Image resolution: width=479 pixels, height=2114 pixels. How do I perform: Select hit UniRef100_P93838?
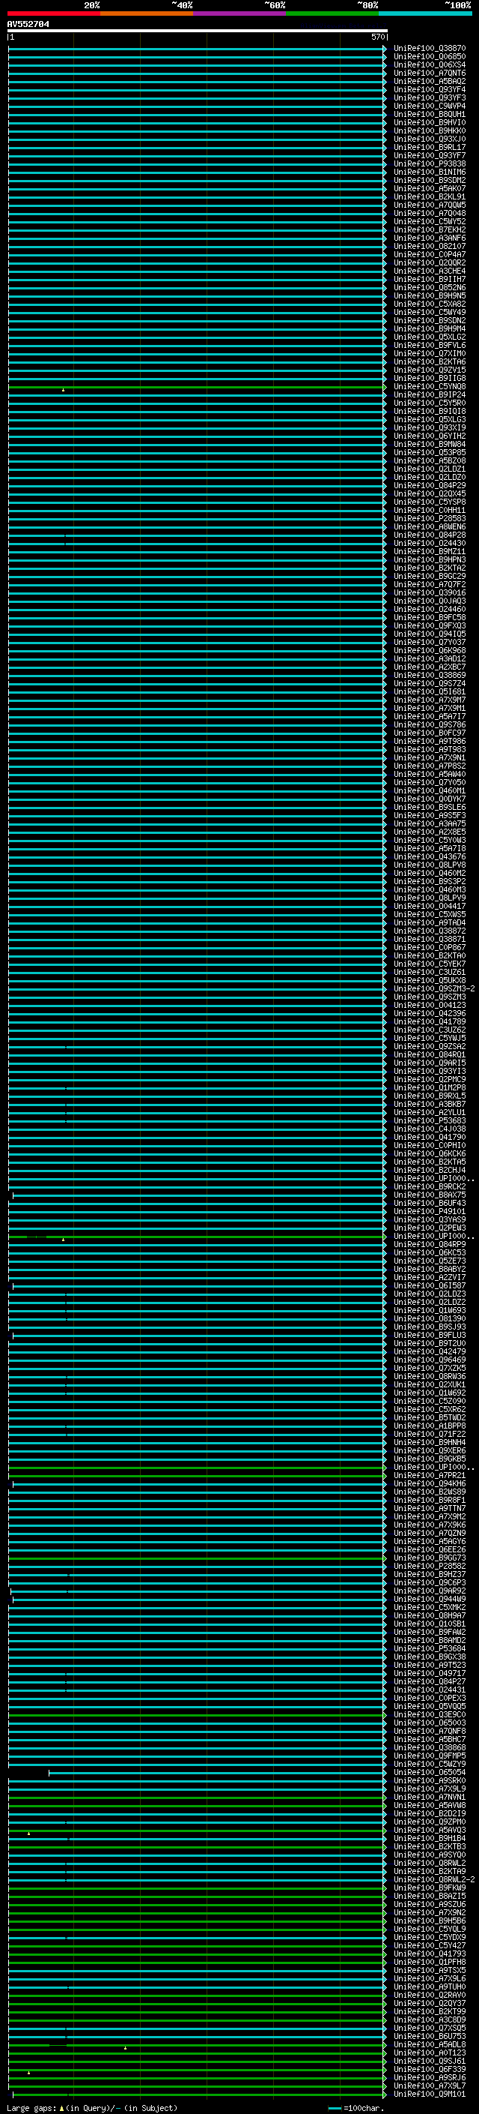(430, 164)
